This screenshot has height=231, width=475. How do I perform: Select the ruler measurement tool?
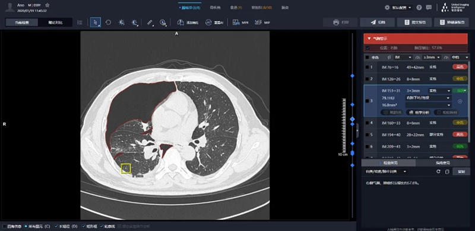tap(150, 23)
